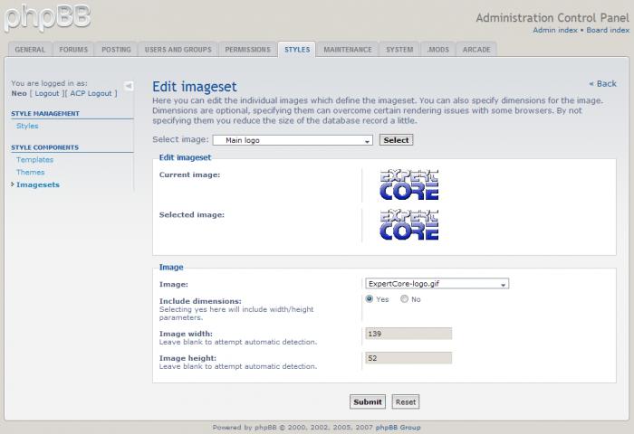Go to Users and Groups tab

click(178, 50)
